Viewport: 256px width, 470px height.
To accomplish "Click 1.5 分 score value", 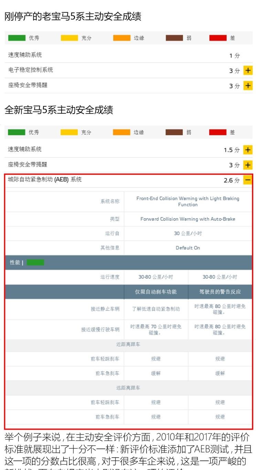I will [232, 150].
